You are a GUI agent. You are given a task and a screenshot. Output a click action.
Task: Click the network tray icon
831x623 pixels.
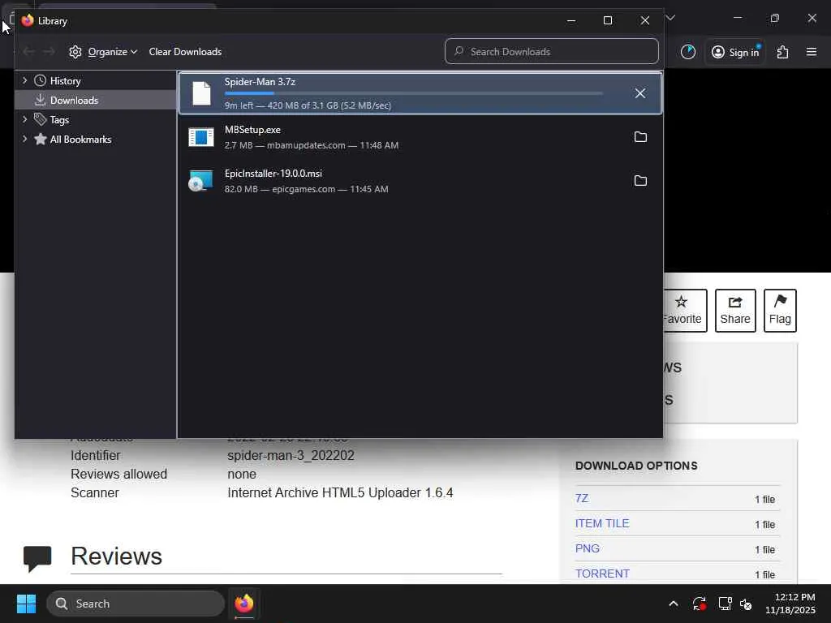point(725,604)
